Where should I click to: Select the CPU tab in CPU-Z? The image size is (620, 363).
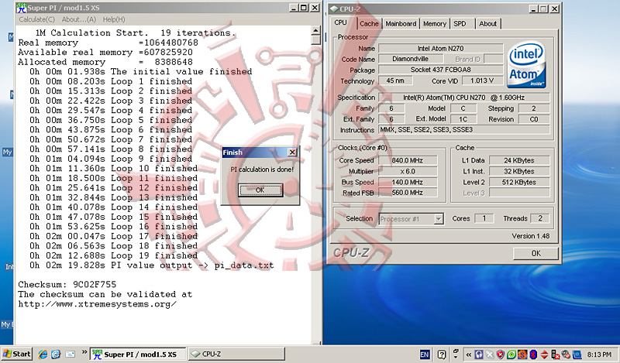(340, 22)
